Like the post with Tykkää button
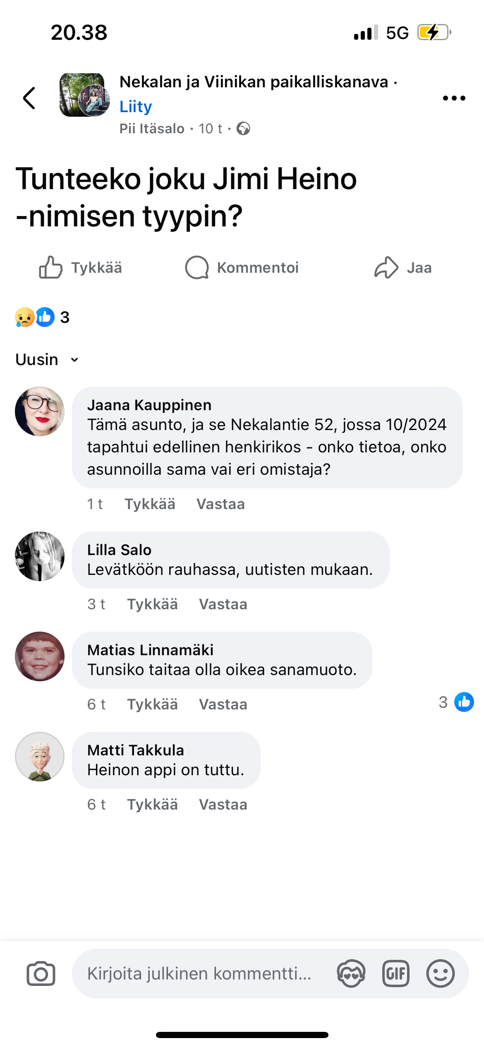The image size is (484, 1048). (81, 268)
